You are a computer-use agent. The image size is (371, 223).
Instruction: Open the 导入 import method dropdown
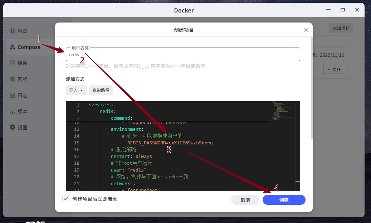click(76, 90)
